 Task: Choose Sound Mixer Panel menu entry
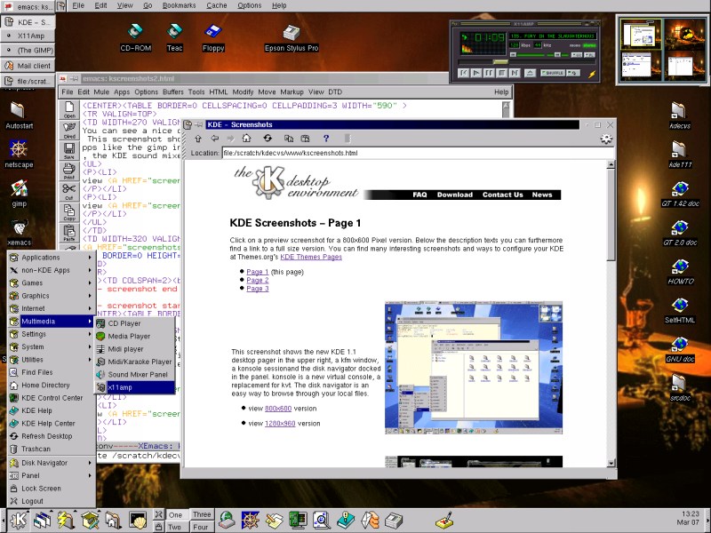135,374
